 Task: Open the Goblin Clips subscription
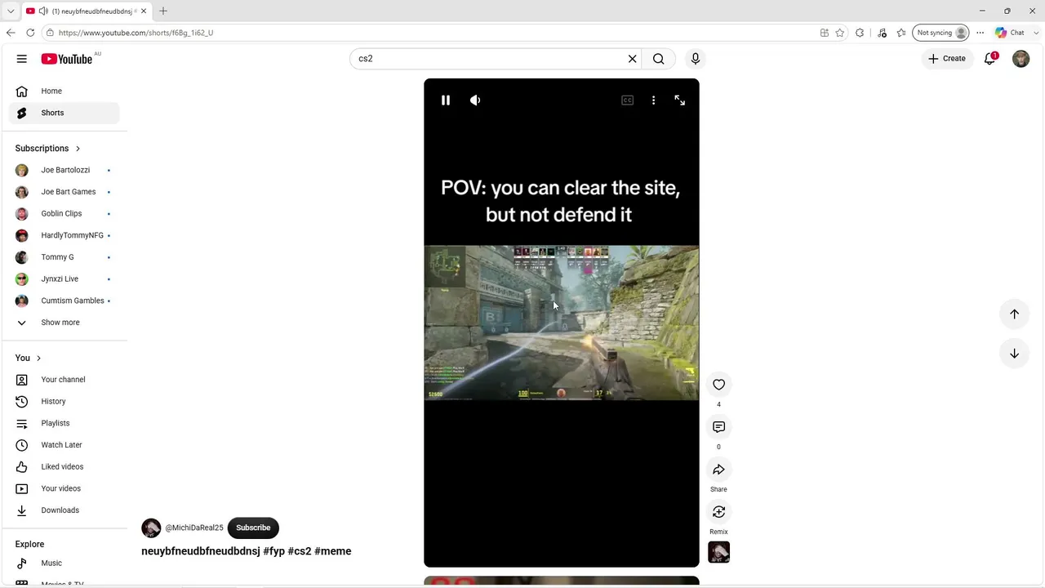click(64, 214)
